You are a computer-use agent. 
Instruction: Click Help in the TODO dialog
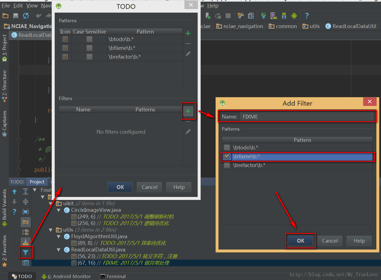pyautogui.click(x=179, y=187)
